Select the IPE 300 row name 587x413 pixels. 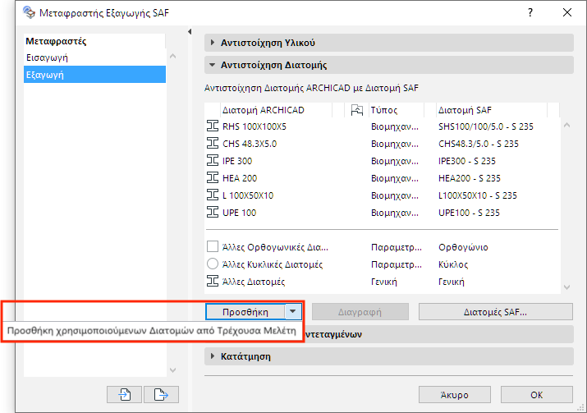pos(237,161)
